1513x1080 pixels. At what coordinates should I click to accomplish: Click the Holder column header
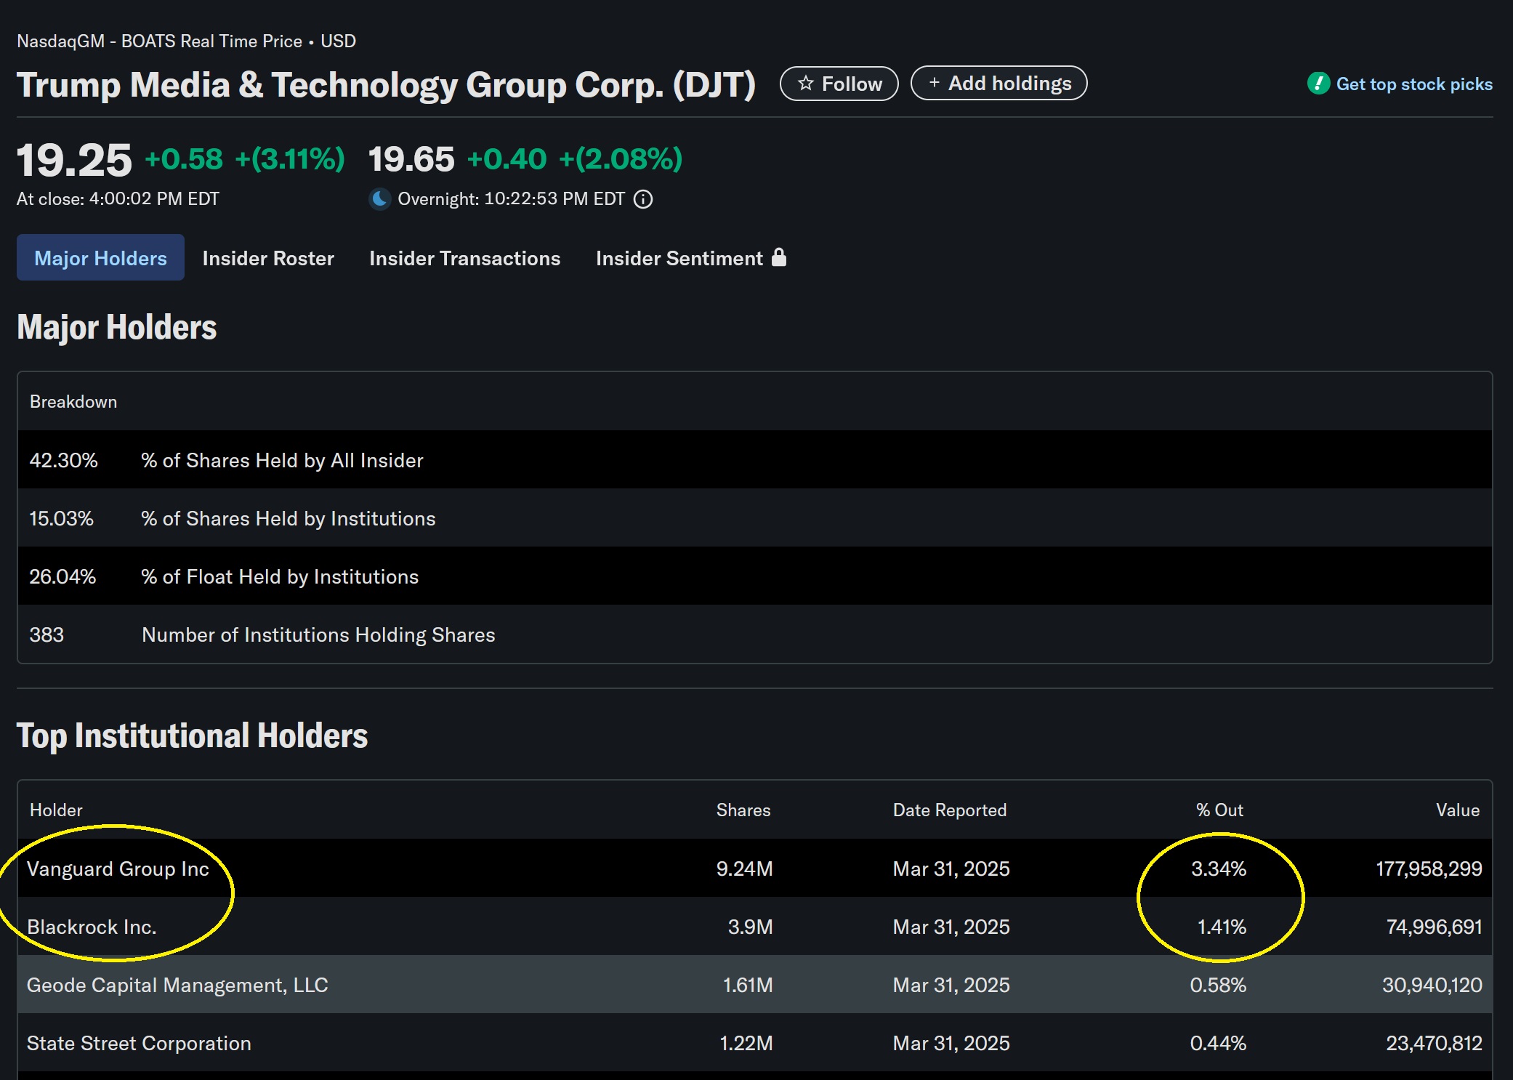tap(56, 810)
